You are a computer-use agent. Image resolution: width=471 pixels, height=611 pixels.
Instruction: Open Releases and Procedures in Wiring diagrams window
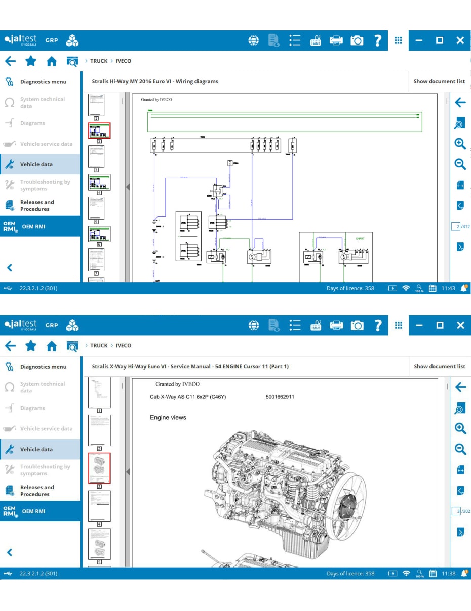(x=40, y=206)
